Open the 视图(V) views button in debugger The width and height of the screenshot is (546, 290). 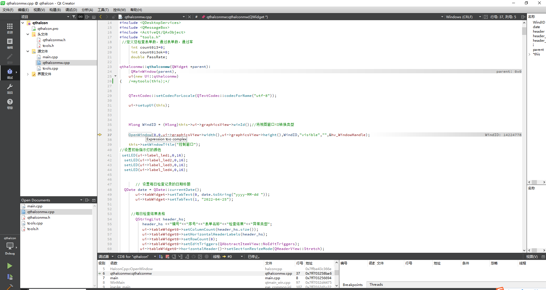point(531,256)
